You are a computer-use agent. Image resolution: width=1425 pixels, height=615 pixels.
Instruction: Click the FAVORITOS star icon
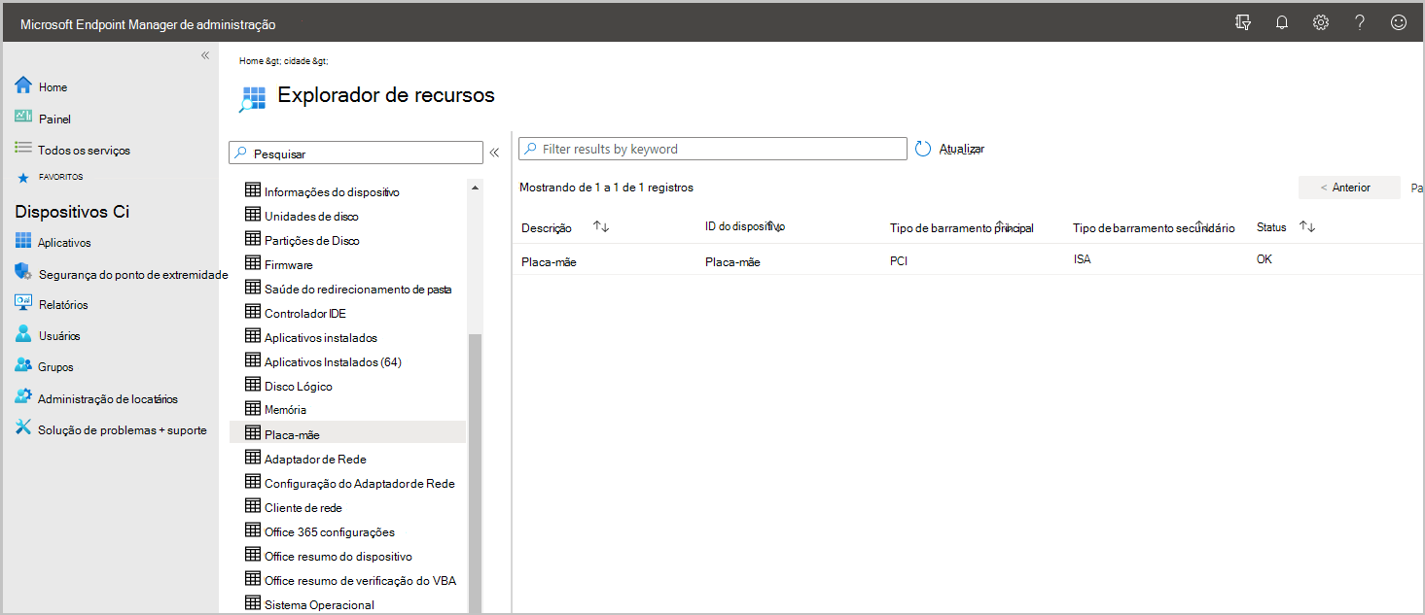22,178
